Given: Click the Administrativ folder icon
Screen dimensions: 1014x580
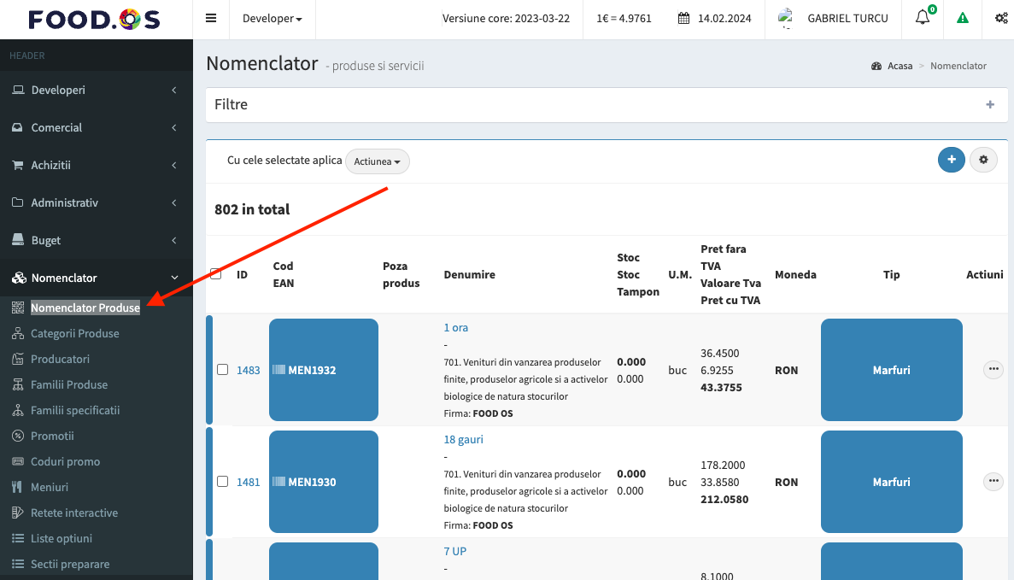Looking at the screenshot, I should click(17, 202).
